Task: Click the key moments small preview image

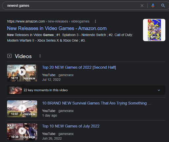Action: (15, 90)
